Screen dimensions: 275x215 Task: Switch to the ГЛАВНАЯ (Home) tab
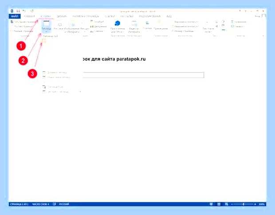pyautogui.click(x=29, y=16)
